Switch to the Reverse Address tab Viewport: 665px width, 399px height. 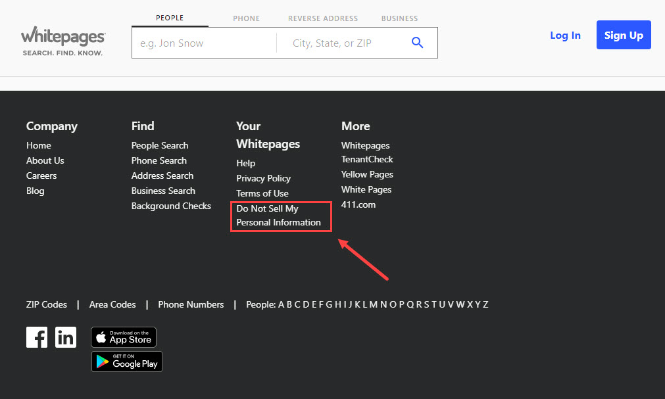pyautogui.click(x=323, y=18)
